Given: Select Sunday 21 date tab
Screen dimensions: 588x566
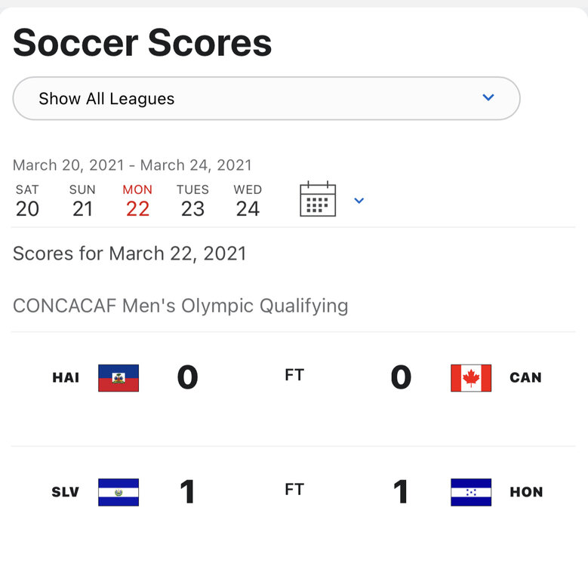Looking at the screenshot, I should (82, 201).
